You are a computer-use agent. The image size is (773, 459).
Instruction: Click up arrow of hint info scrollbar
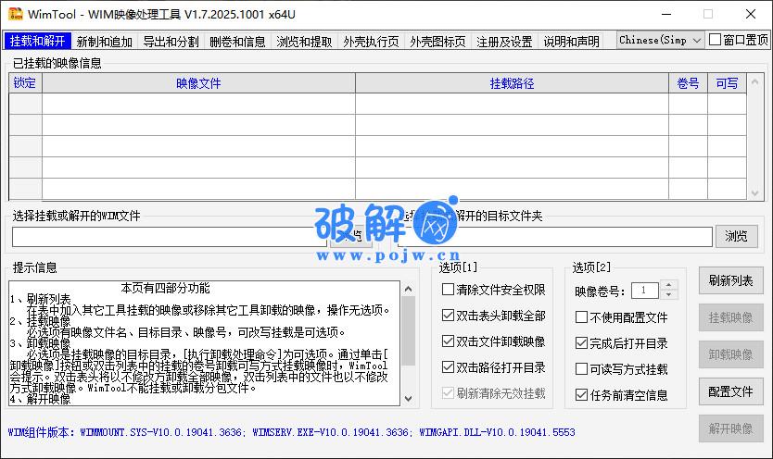click(x=408, y=290)
